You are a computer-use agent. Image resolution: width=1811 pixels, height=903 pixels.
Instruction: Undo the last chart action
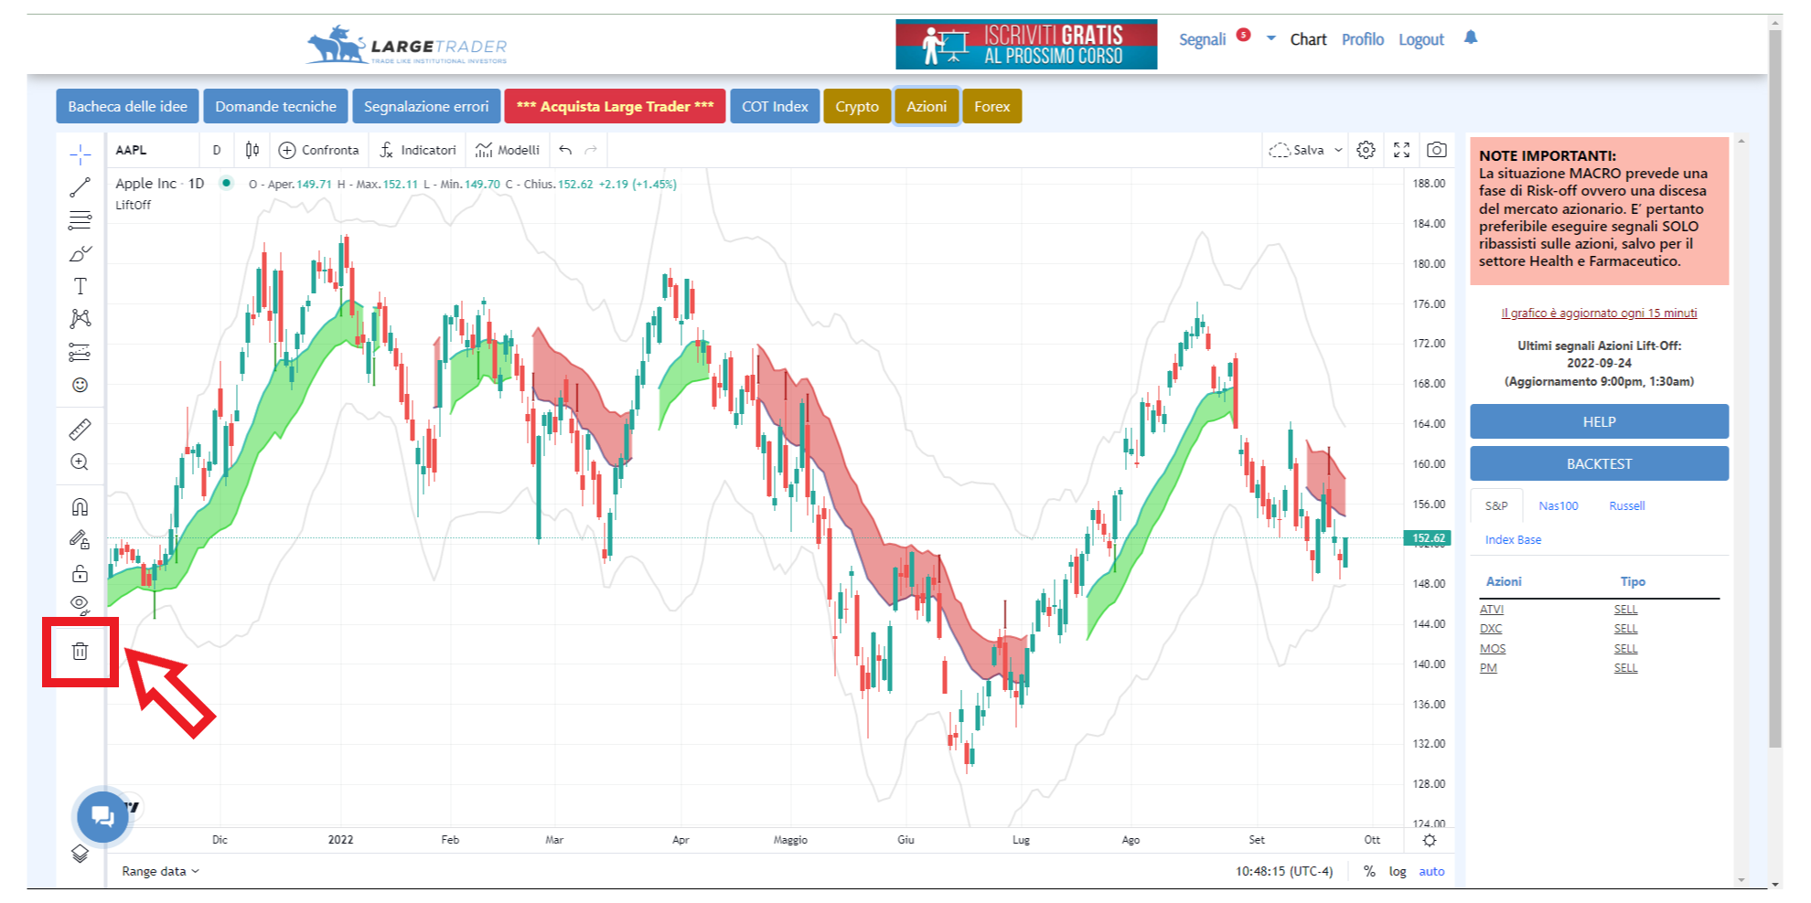pyautogui.click(x=565, y=150)
